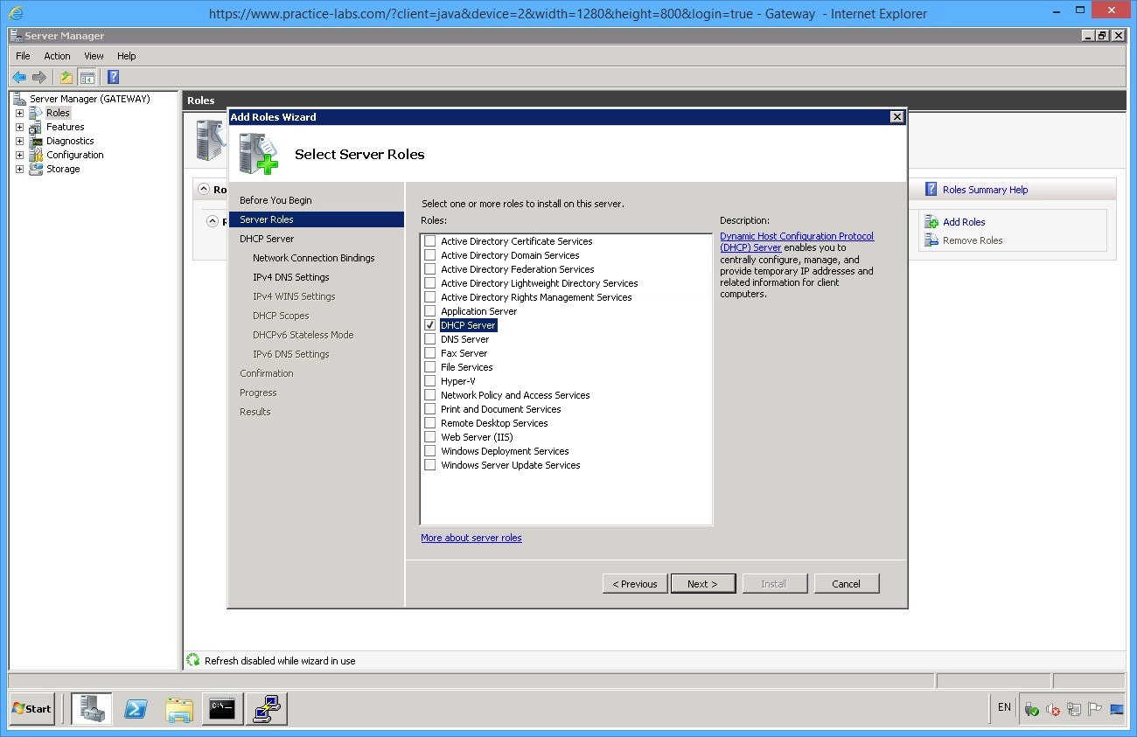This screenshot has height=737, width=1137.
Task: Open Server Manager from the taskbar
Action: point(92,709)
